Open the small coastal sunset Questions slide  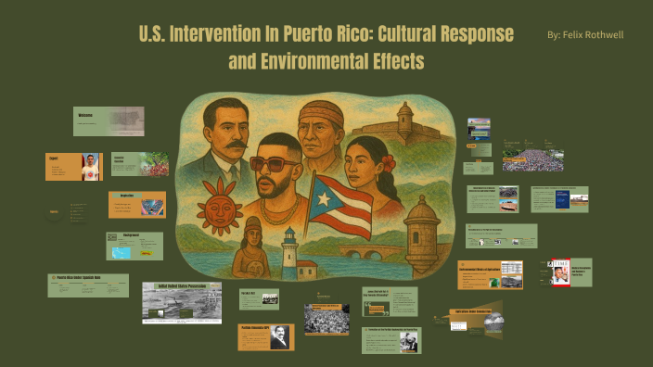(479, 129)
